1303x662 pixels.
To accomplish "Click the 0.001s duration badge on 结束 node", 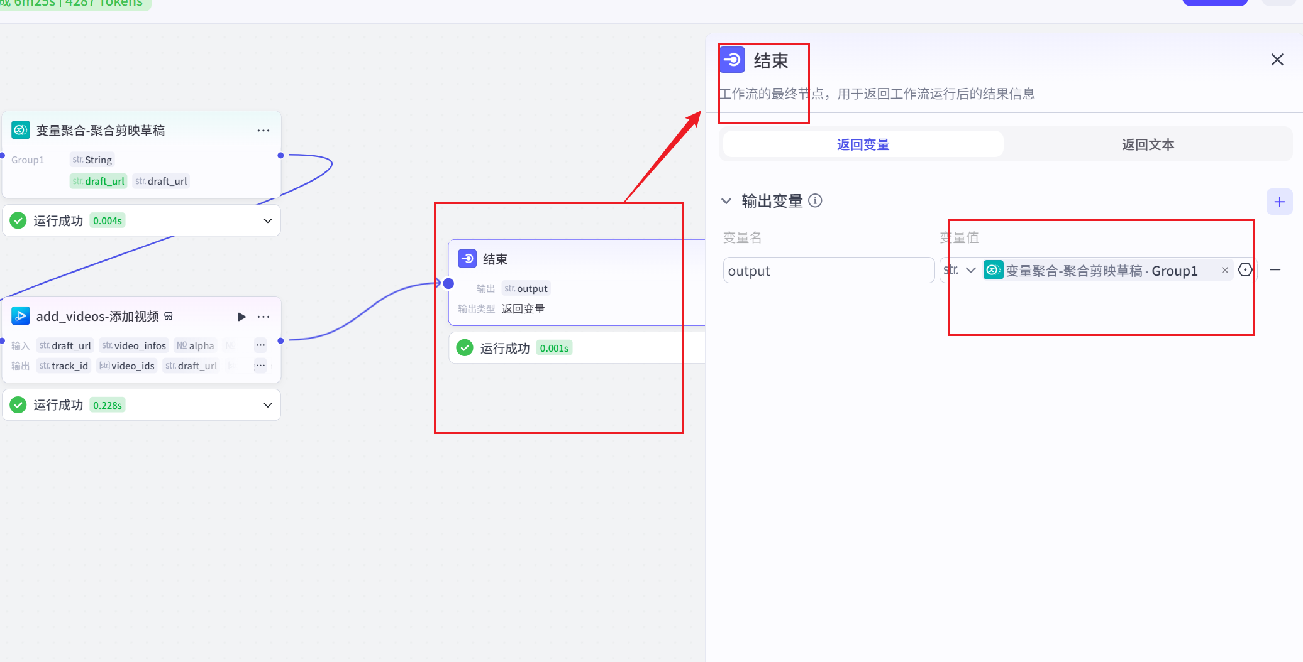I will click(553, 347).
